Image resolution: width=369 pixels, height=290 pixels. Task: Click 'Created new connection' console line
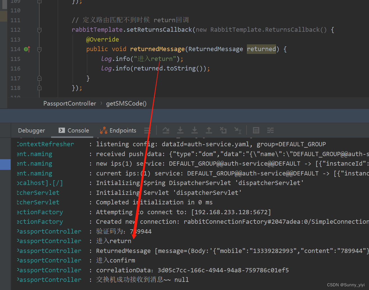pos(232,222)
